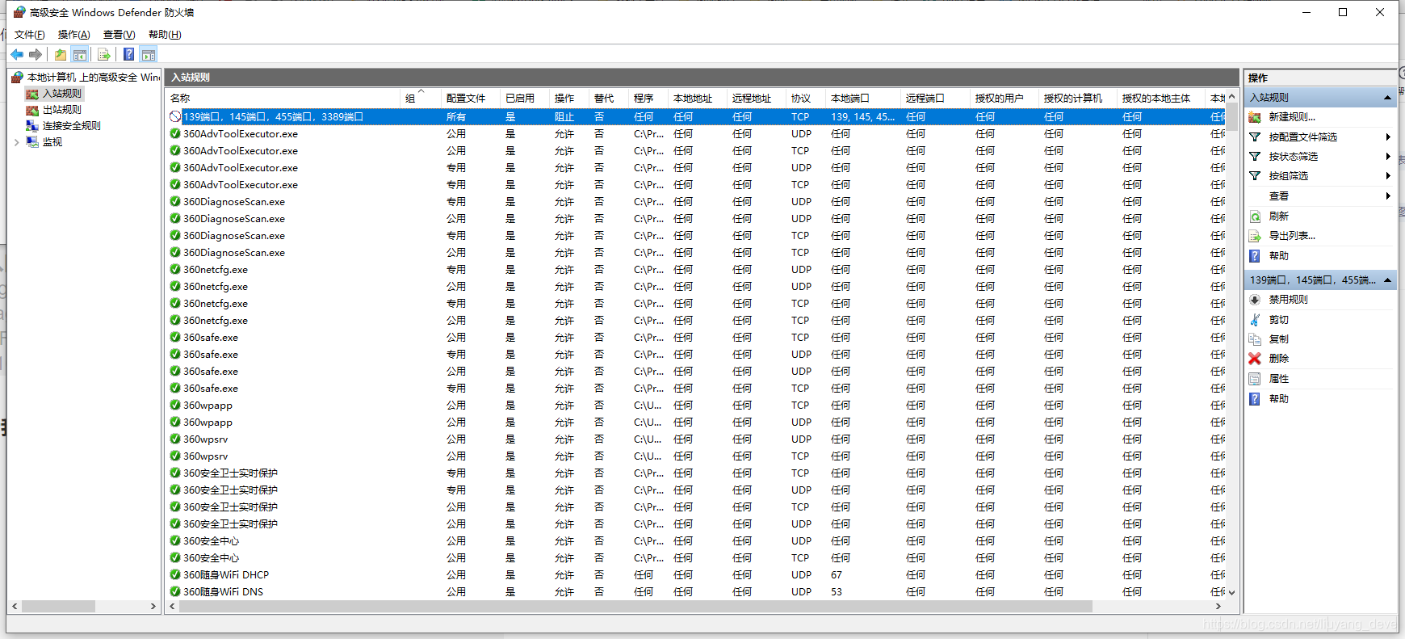This screenshot has width=1405, height=639.
Task: Click the 新建规则 icon in actions pane
Action: click(x=1255, y=117)
